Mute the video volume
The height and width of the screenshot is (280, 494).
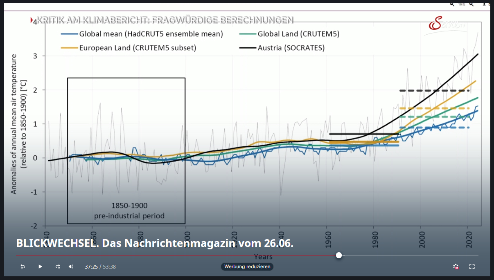click(71, 267)
